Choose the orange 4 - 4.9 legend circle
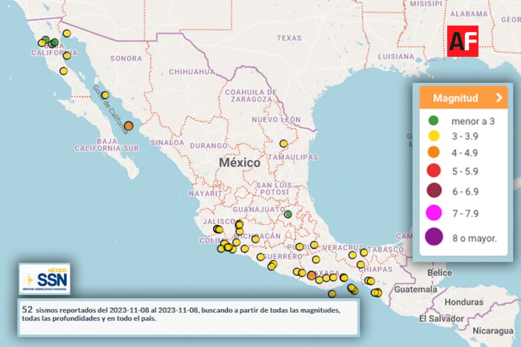The height and width of the screenshot is (347, 521). click(433, 153)
